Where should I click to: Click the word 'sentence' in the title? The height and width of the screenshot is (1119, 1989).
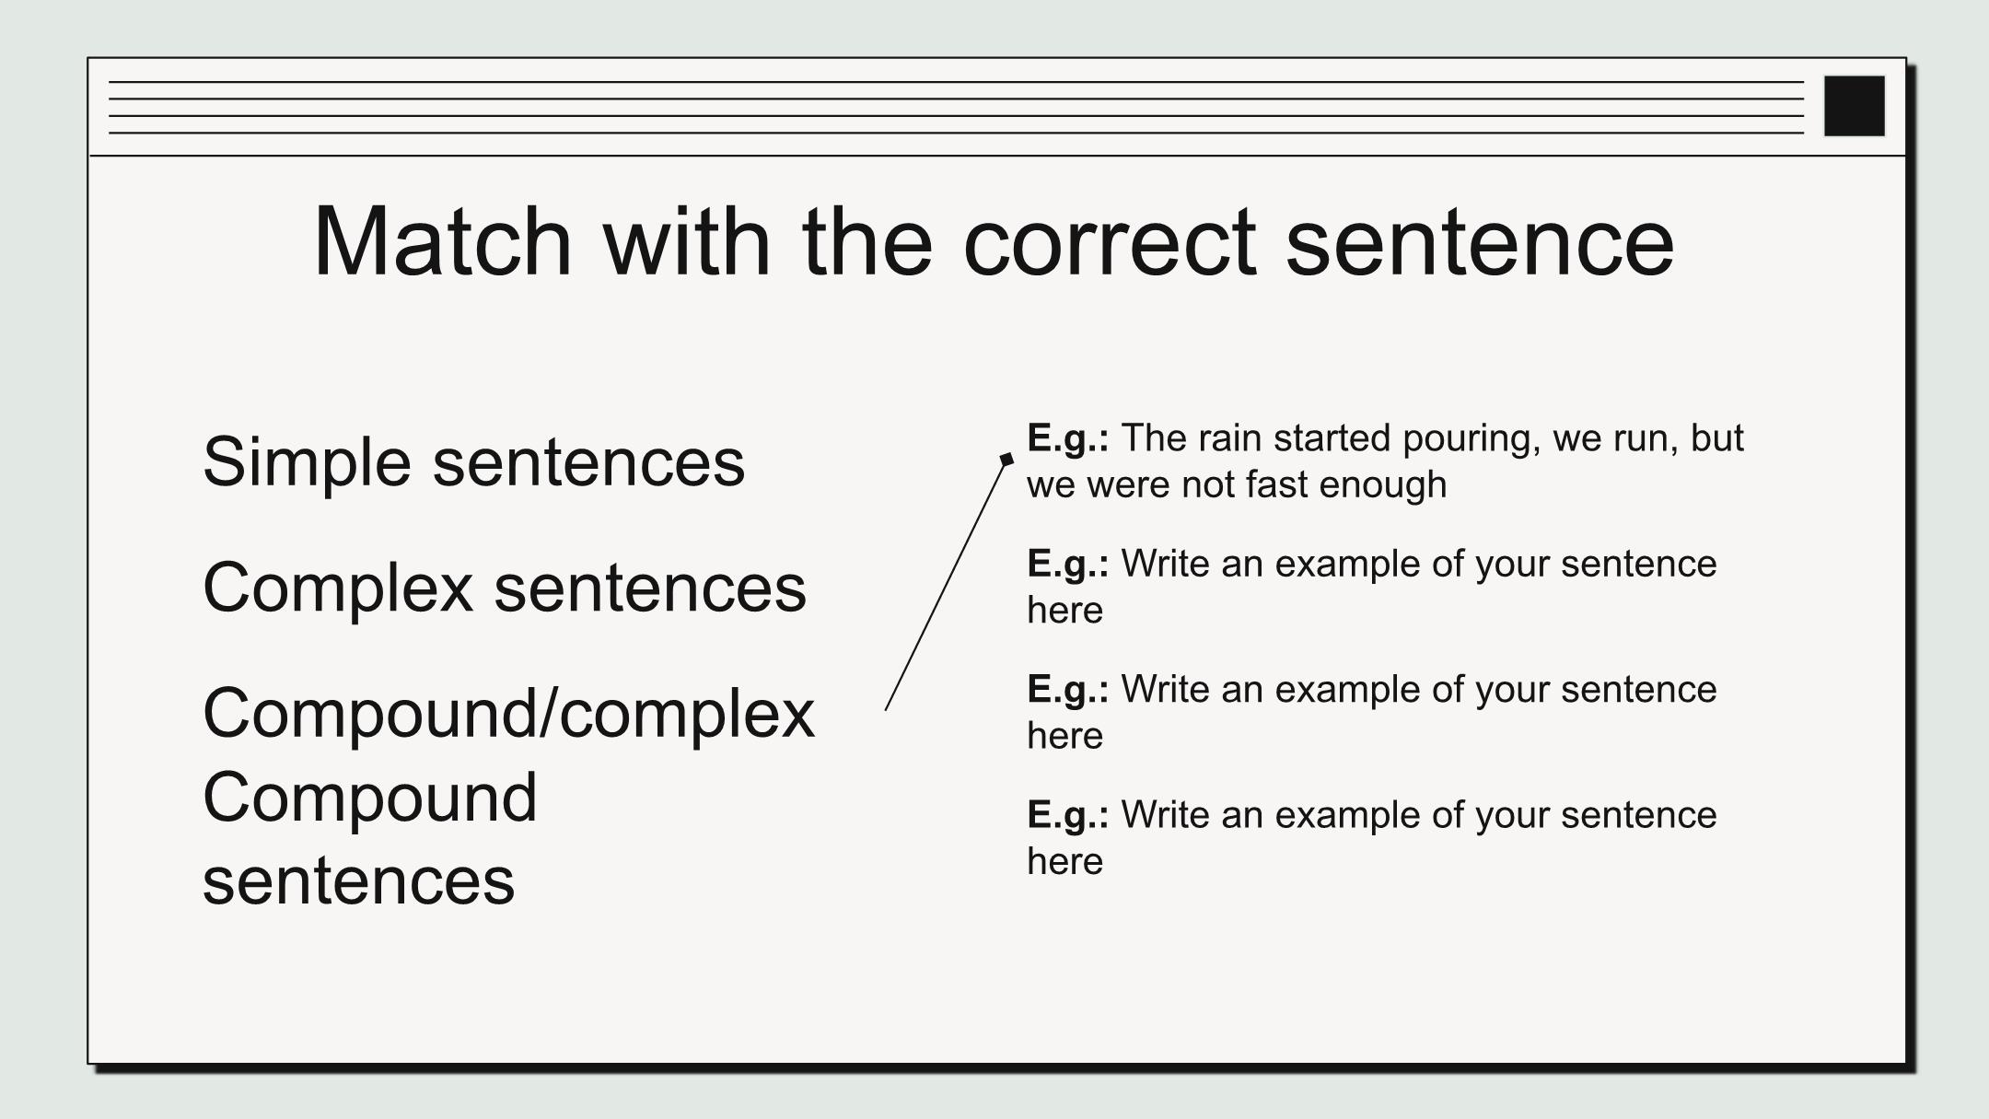pyautogui.click(x=1480, y=243)
